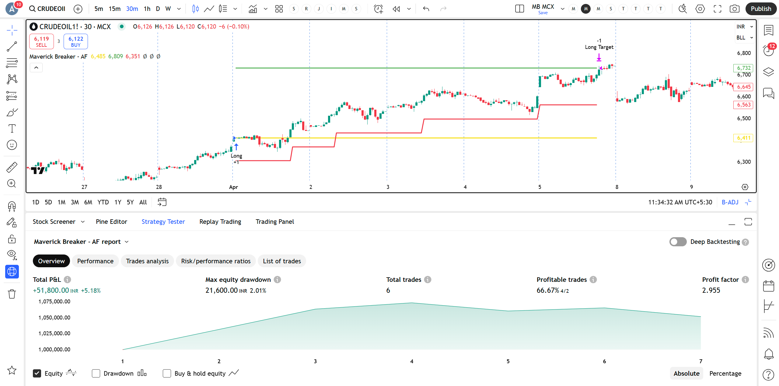Open the layout templates grid
The width and height of the screenshot is (779, 386).
click(x=279, y=9)
